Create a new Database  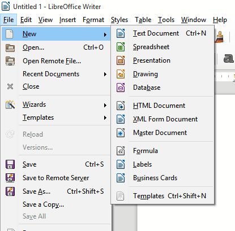point(163,88)
